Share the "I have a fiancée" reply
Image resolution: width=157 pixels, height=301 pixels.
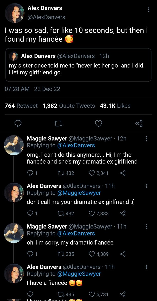122,294
